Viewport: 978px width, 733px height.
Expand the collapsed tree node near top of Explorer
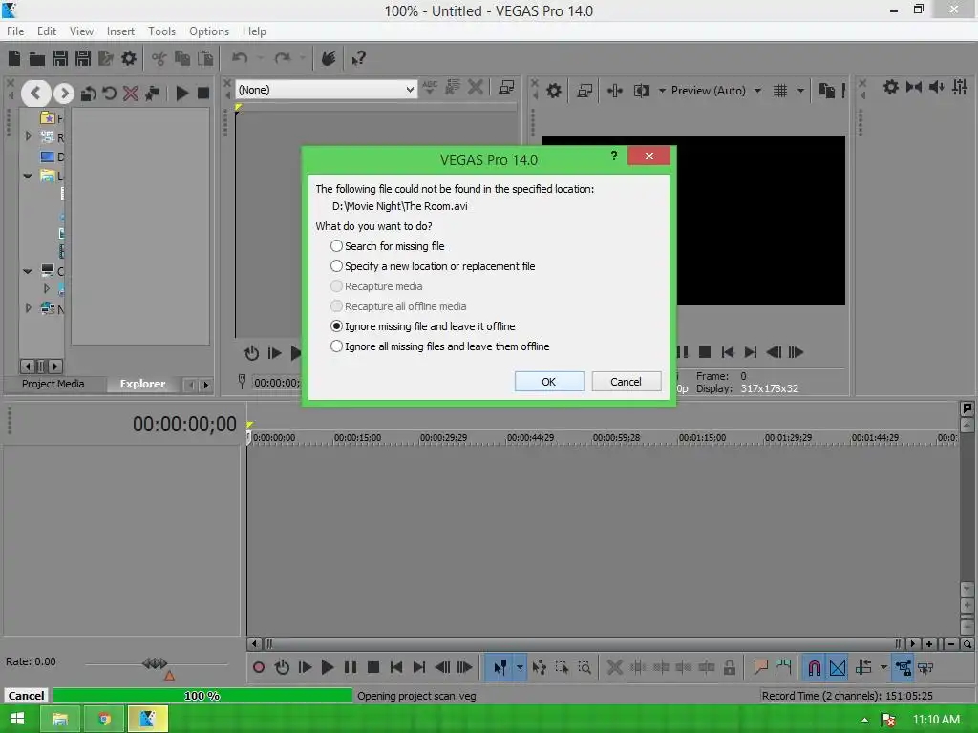(28, 136)
